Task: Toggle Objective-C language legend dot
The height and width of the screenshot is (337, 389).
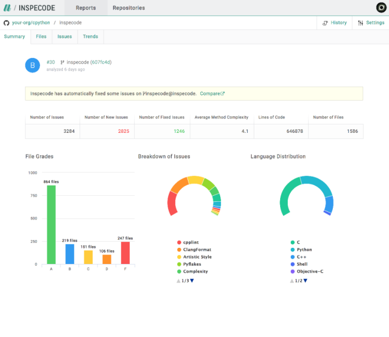Action: click(x=293, y=272)
